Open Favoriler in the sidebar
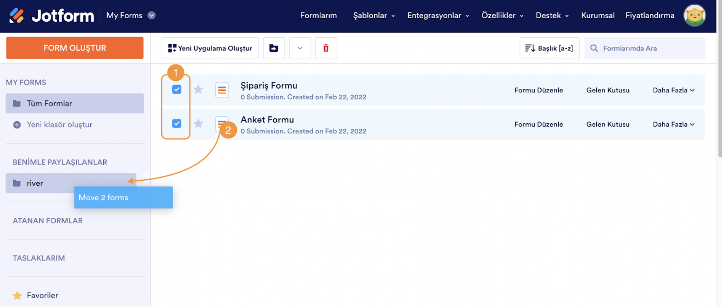722x308 pixels. pos(43,296)
